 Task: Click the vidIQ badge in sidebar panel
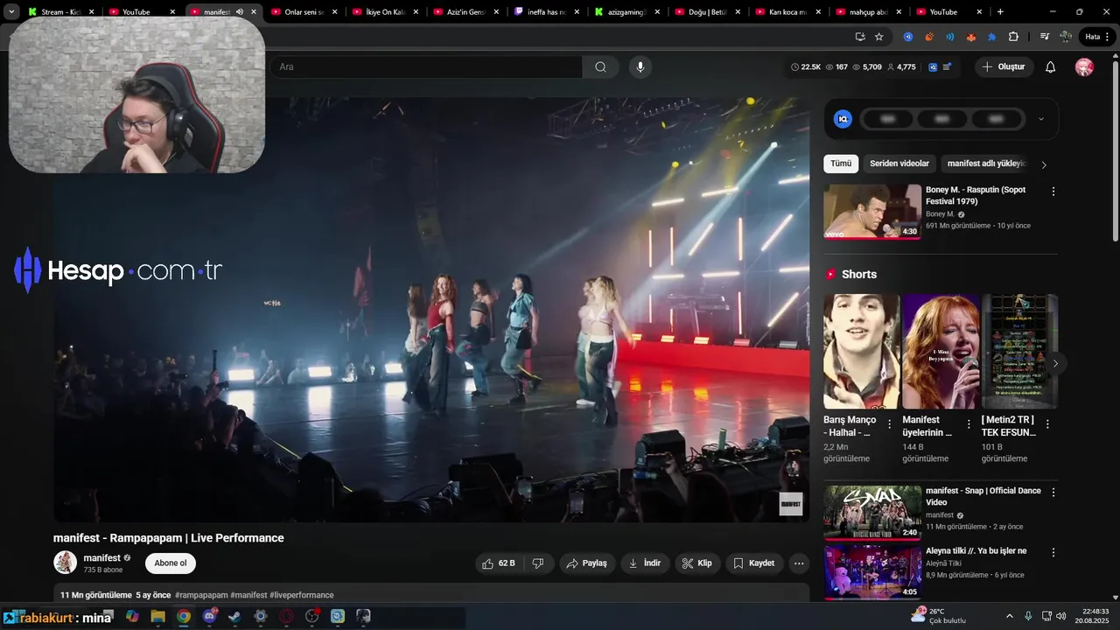(x=843, y=119)
